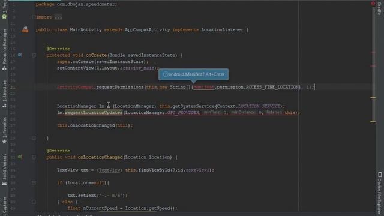Screen dimensions: 384x216
Task: Click the related XML file gutter icon beside MainActivity class
Action: point(25,29)
